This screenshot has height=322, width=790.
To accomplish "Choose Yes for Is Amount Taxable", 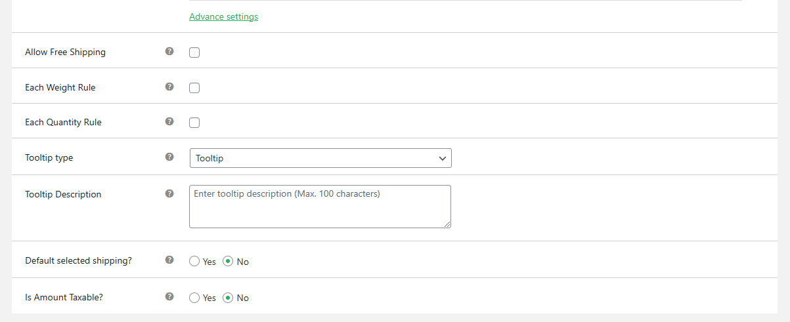I will click(x=194, y=298).
